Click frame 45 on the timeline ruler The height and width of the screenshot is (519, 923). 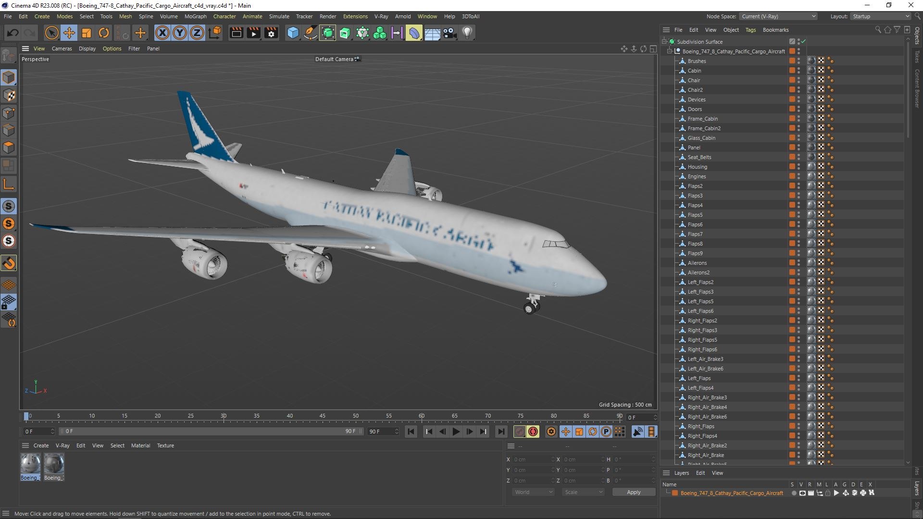(322, 416)
